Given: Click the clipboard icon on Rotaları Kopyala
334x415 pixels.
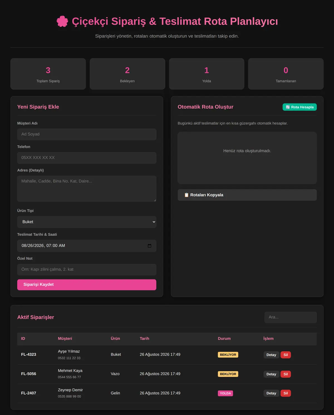Looking at the screenshot, I should (186, 195).
